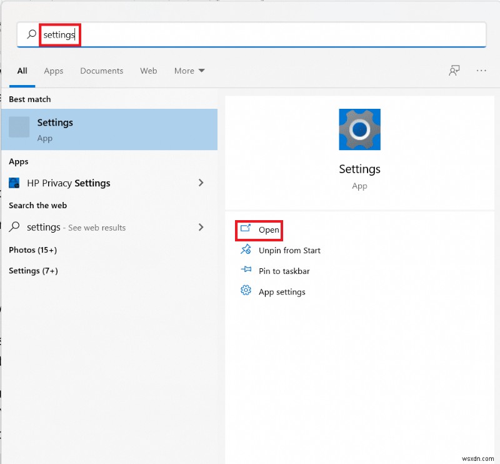Screen dimensions: 500x464
Task: Expand the More search filter dropdown
Action: (x=189, y=71)
